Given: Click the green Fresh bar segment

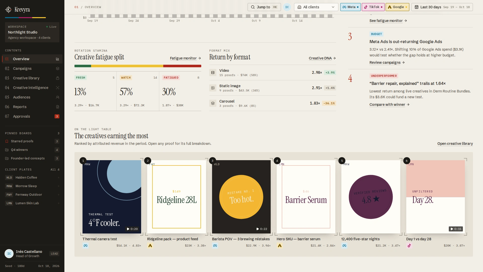Looking at the screenshot, I should click(x=83, y=66).
